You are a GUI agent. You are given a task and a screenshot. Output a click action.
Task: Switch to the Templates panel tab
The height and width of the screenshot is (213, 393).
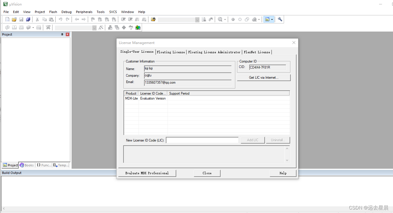[x=61, y=165]
